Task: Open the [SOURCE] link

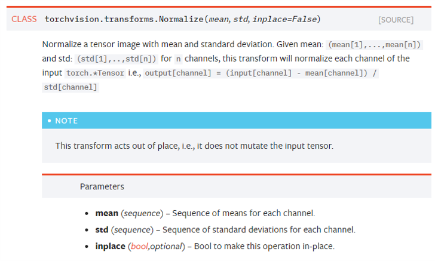Action: (396, 20)
